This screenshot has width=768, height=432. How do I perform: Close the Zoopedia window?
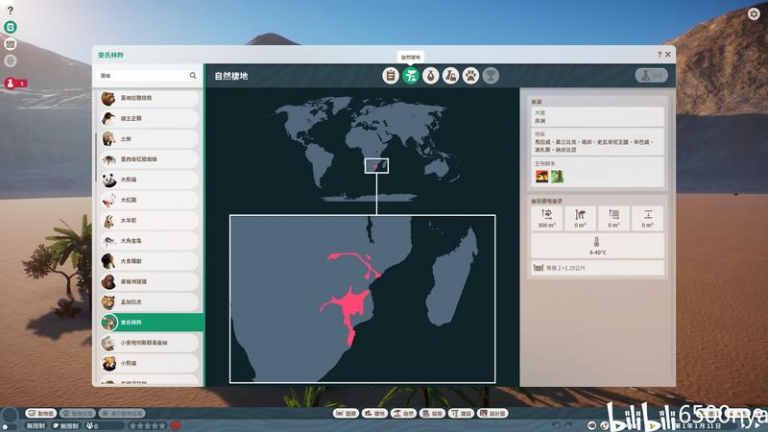pyautogui.click(x=668, y=55)
